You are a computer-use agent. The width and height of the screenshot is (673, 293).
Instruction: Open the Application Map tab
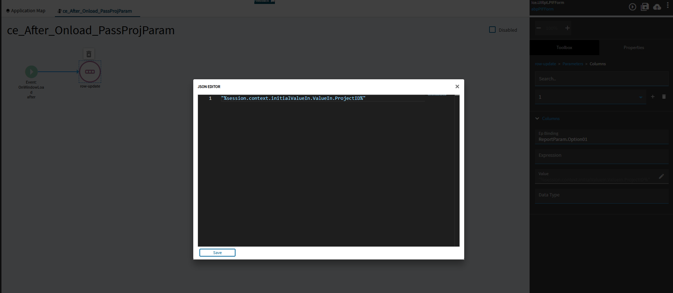click(x=26, y=11)
